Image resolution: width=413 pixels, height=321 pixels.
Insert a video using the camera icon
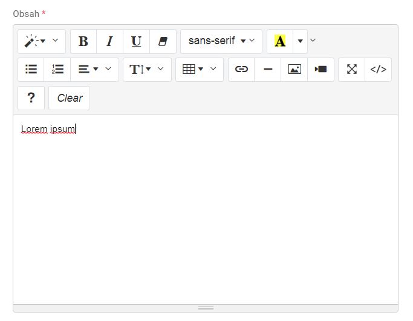pos(320,70)
